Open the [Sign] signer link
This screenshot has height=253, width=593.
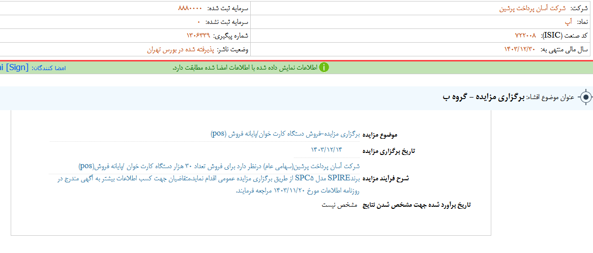[14, 67]
